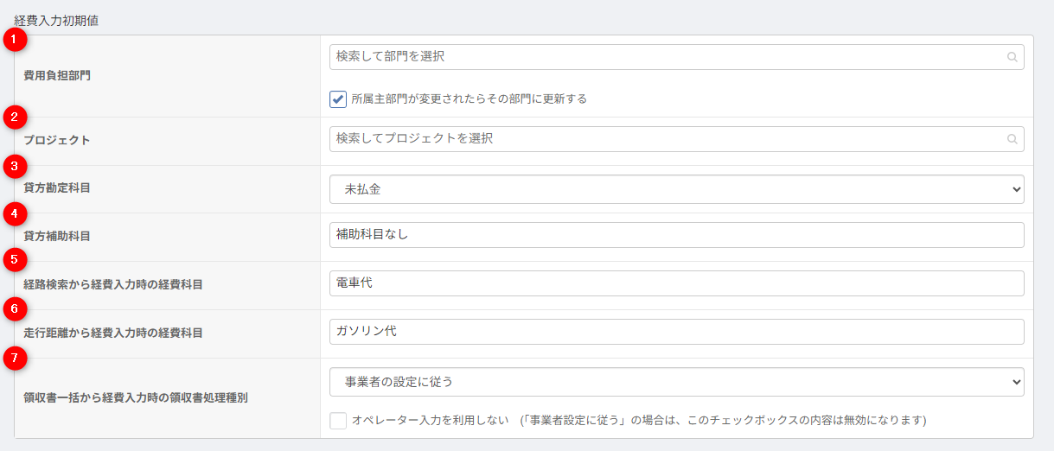Uncheck 所属主部門が変更されたら update checkbox
The image size is (1054, 451).
tap(338, 99)
